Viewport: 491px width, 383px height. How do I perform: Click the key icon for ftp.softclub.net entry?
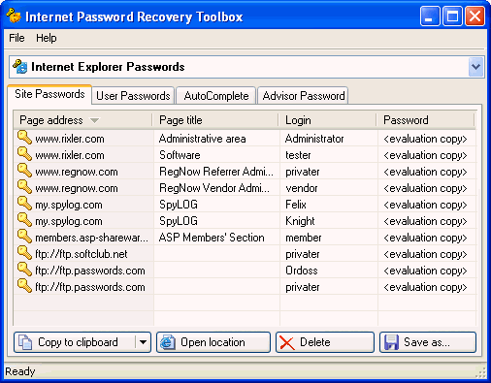point(24,253)
